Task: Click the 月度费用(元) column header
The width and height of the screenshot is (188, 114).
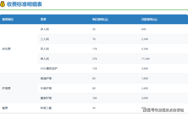Action: coord(149,20)
